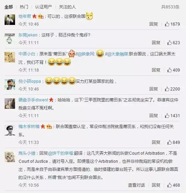Switch to the 热门 comments tab
This screenshot has height=193, width=186.
pos(24,7)
